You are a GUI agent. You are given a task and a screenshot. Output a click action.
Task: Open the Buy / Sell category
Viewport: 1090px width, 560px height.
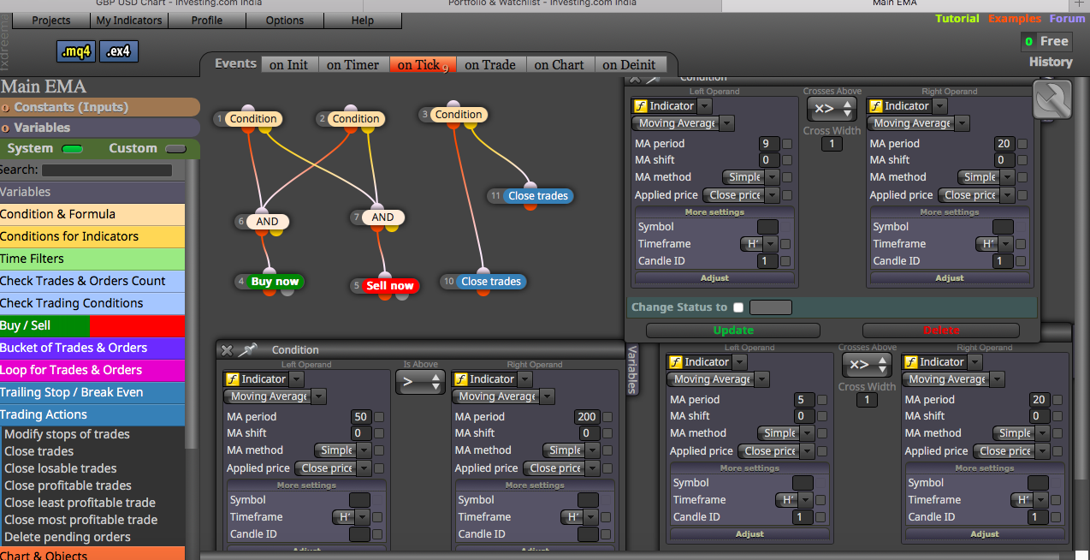click(x=92, y=325)
